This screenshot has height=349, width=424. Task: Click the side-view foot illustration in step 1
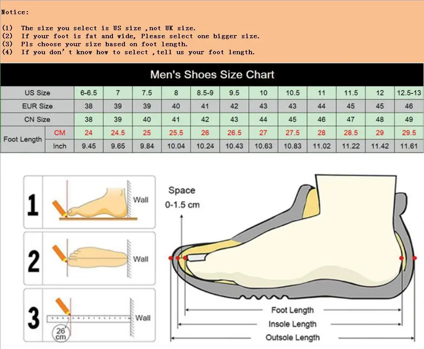point(98,204)
